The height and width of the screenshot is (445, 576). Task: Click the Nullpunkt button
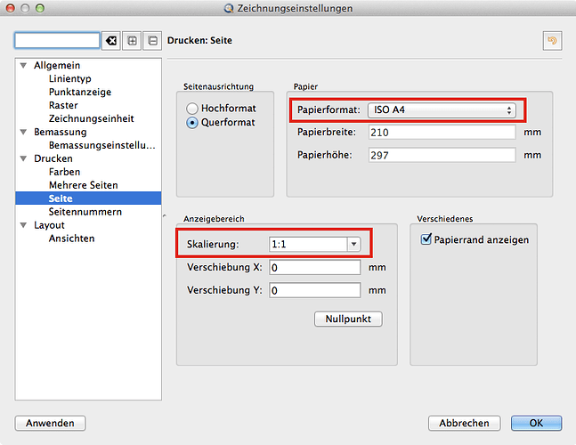(348, 319)
